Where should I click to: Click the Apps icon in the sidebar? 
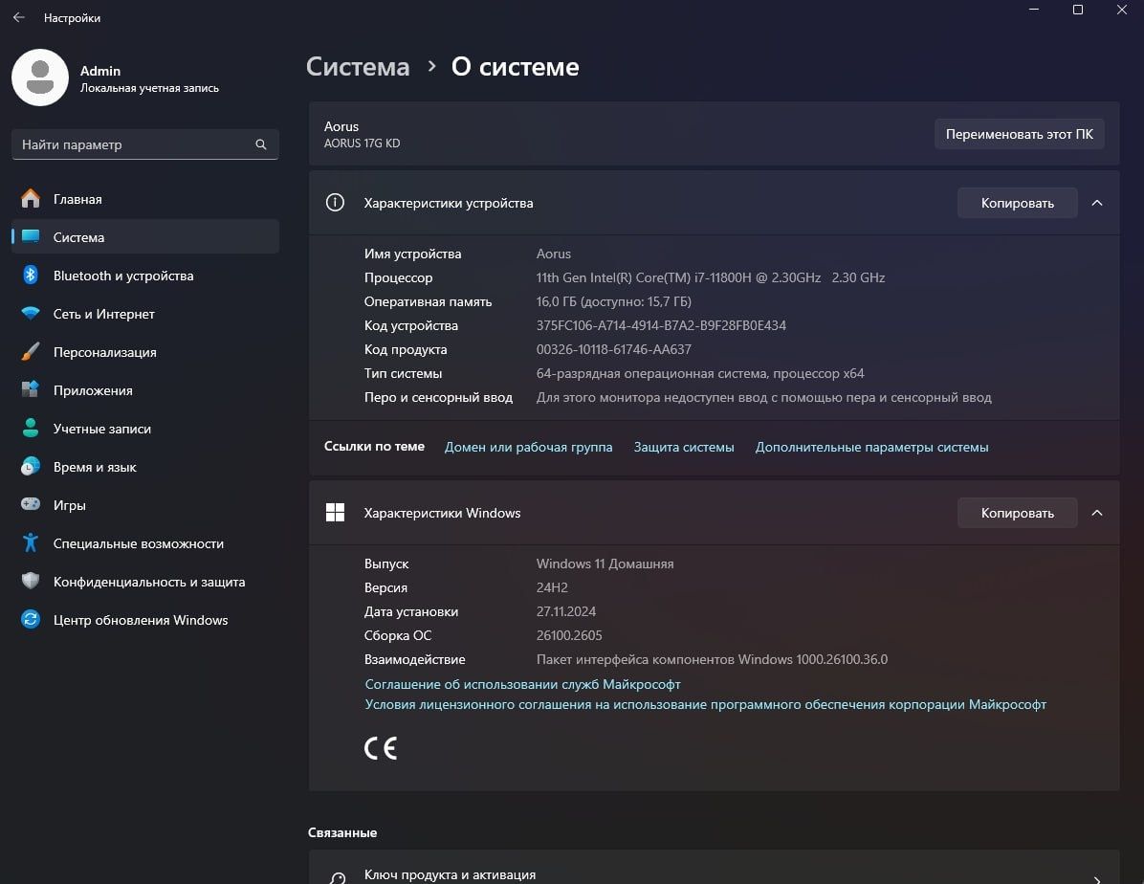(x=31, y=389)
